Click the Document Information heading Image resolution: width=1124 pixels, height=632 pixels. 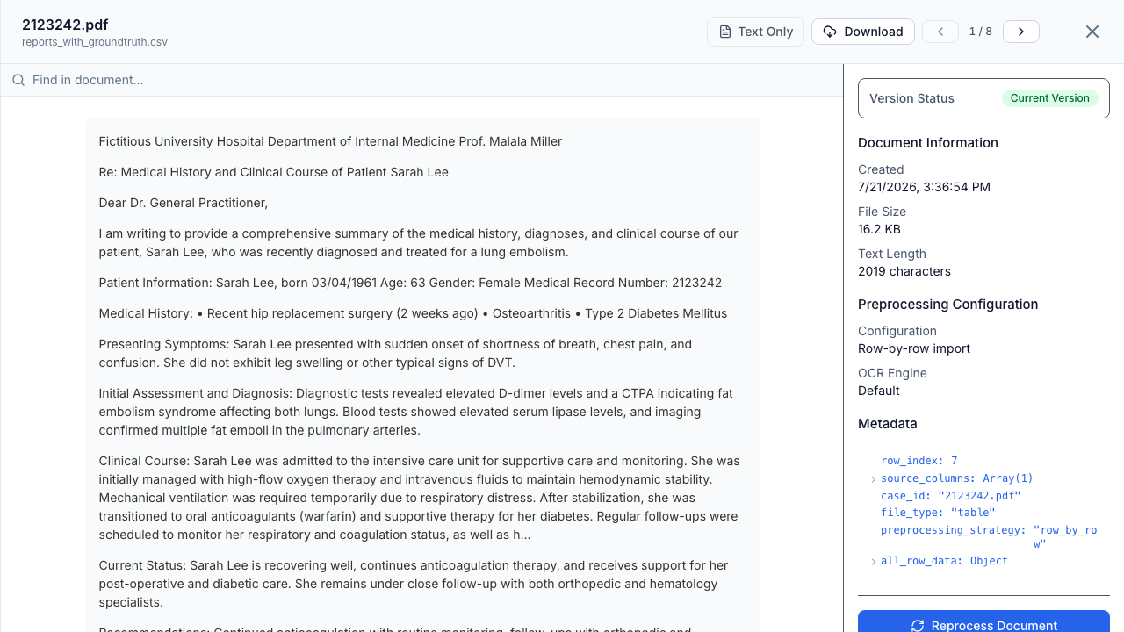(x=928, y=143)
